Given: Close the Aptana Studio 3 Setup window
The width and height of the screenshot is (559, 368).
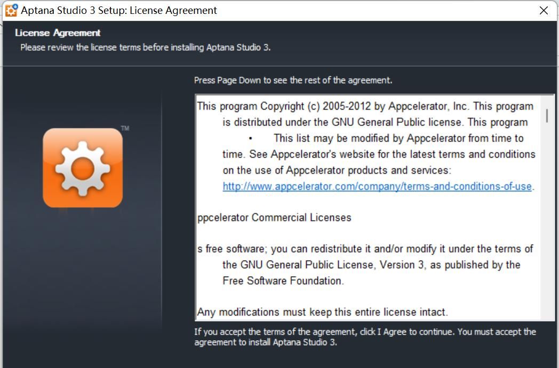Looking at the screenshot, I should [544, 10].
